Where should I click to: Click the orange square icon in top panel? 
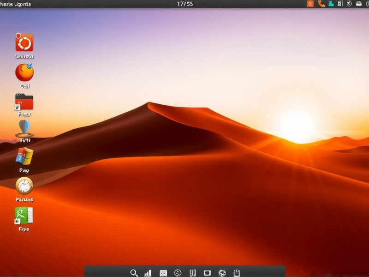[310, 4]
